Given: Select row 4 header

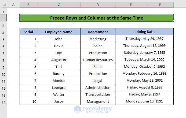Looking at the screenshot, I should coord(3,32).
